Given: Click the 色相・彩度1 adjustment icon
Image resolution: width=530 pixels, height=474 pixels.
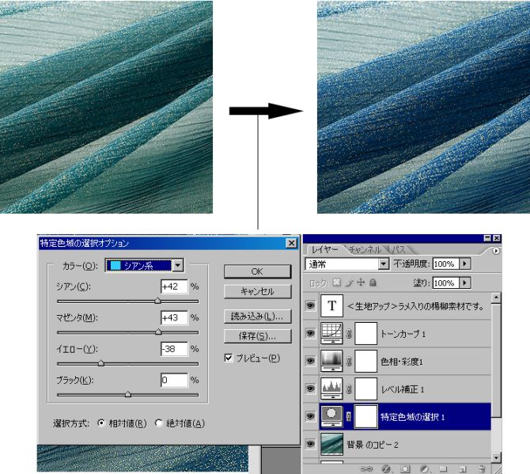Looking at the screenshot, I should pos(331,361).
